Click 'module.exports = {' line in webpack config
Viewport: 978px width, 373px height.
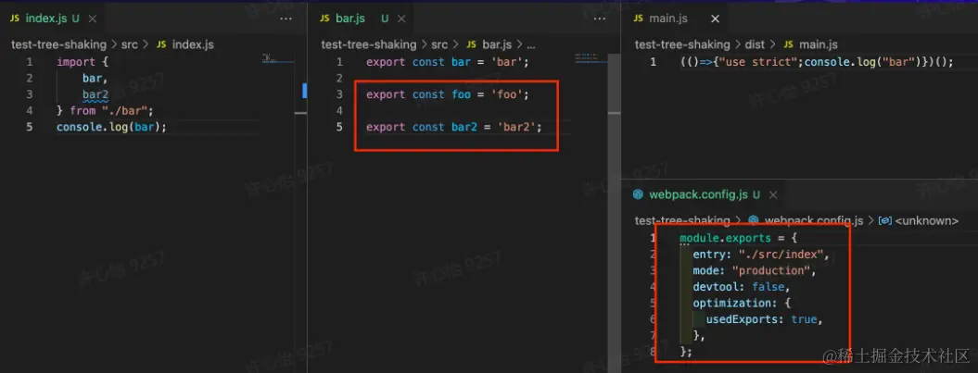click(739, 238)
